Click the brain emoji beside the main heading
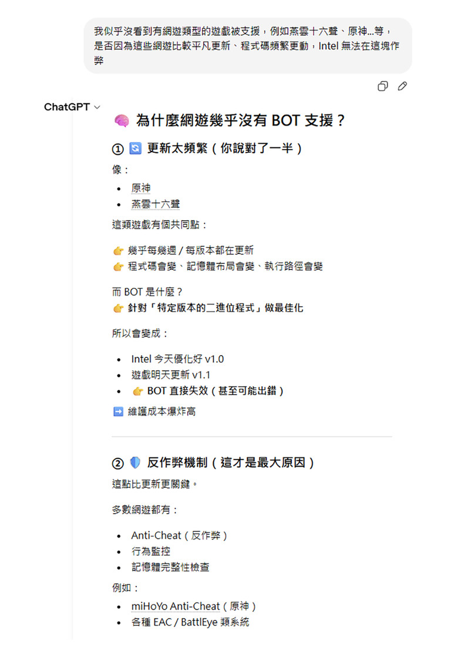Screen dimensions: 458x658 [x=122, y=121]
